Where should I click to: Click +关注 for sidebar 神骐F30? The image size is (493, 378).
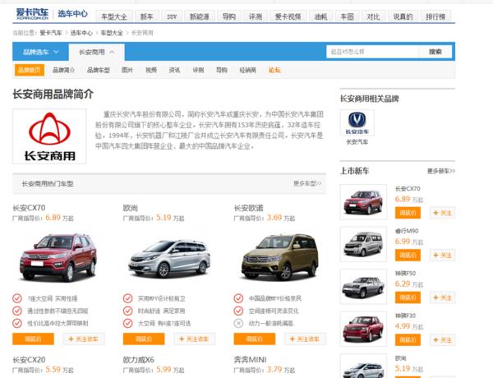click(442, 340)
